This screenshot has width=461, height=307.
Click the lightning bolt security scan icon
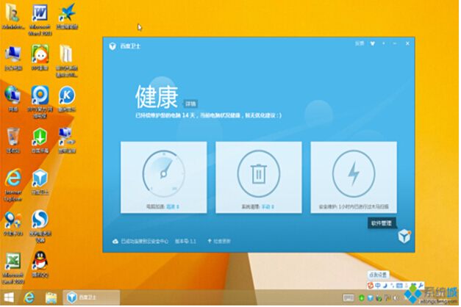pos(353,175)
